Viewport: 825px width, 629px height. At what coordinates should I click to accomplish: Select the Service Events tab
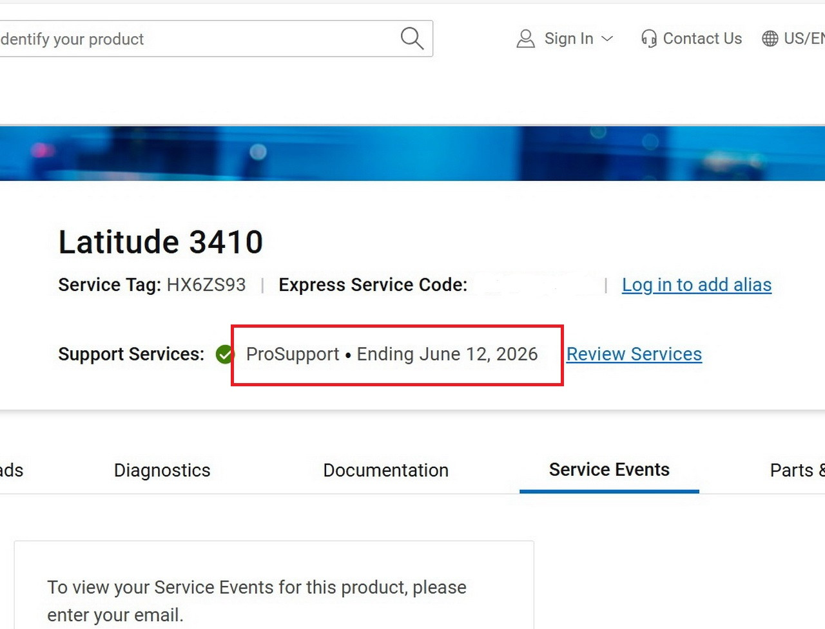[x=609, y=470]
